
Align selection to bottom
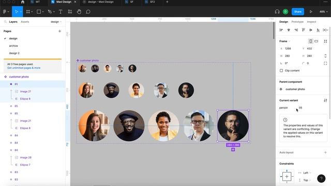click(x=318, y=30)
